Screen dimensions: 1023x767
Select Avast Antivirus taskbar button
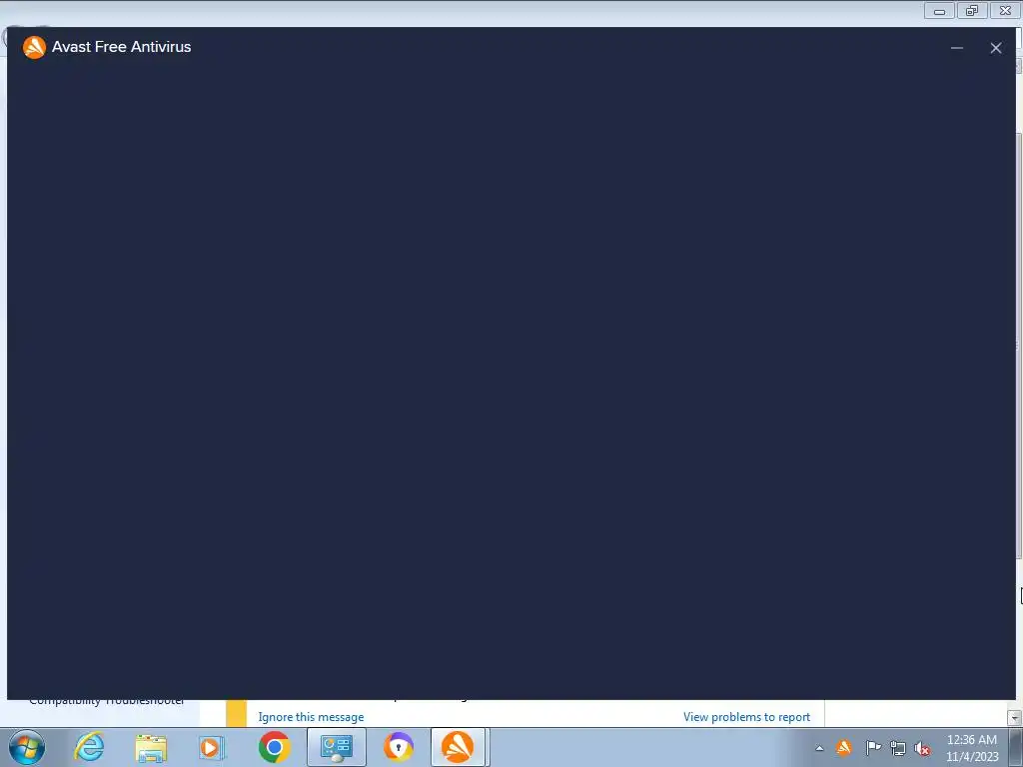[x=458, y=747]
